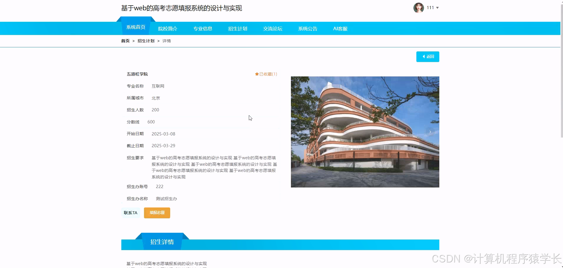Screen dimensions: 563x268
Task: Switch to the 专业信息 tab
Action: [x=203, y=28]
